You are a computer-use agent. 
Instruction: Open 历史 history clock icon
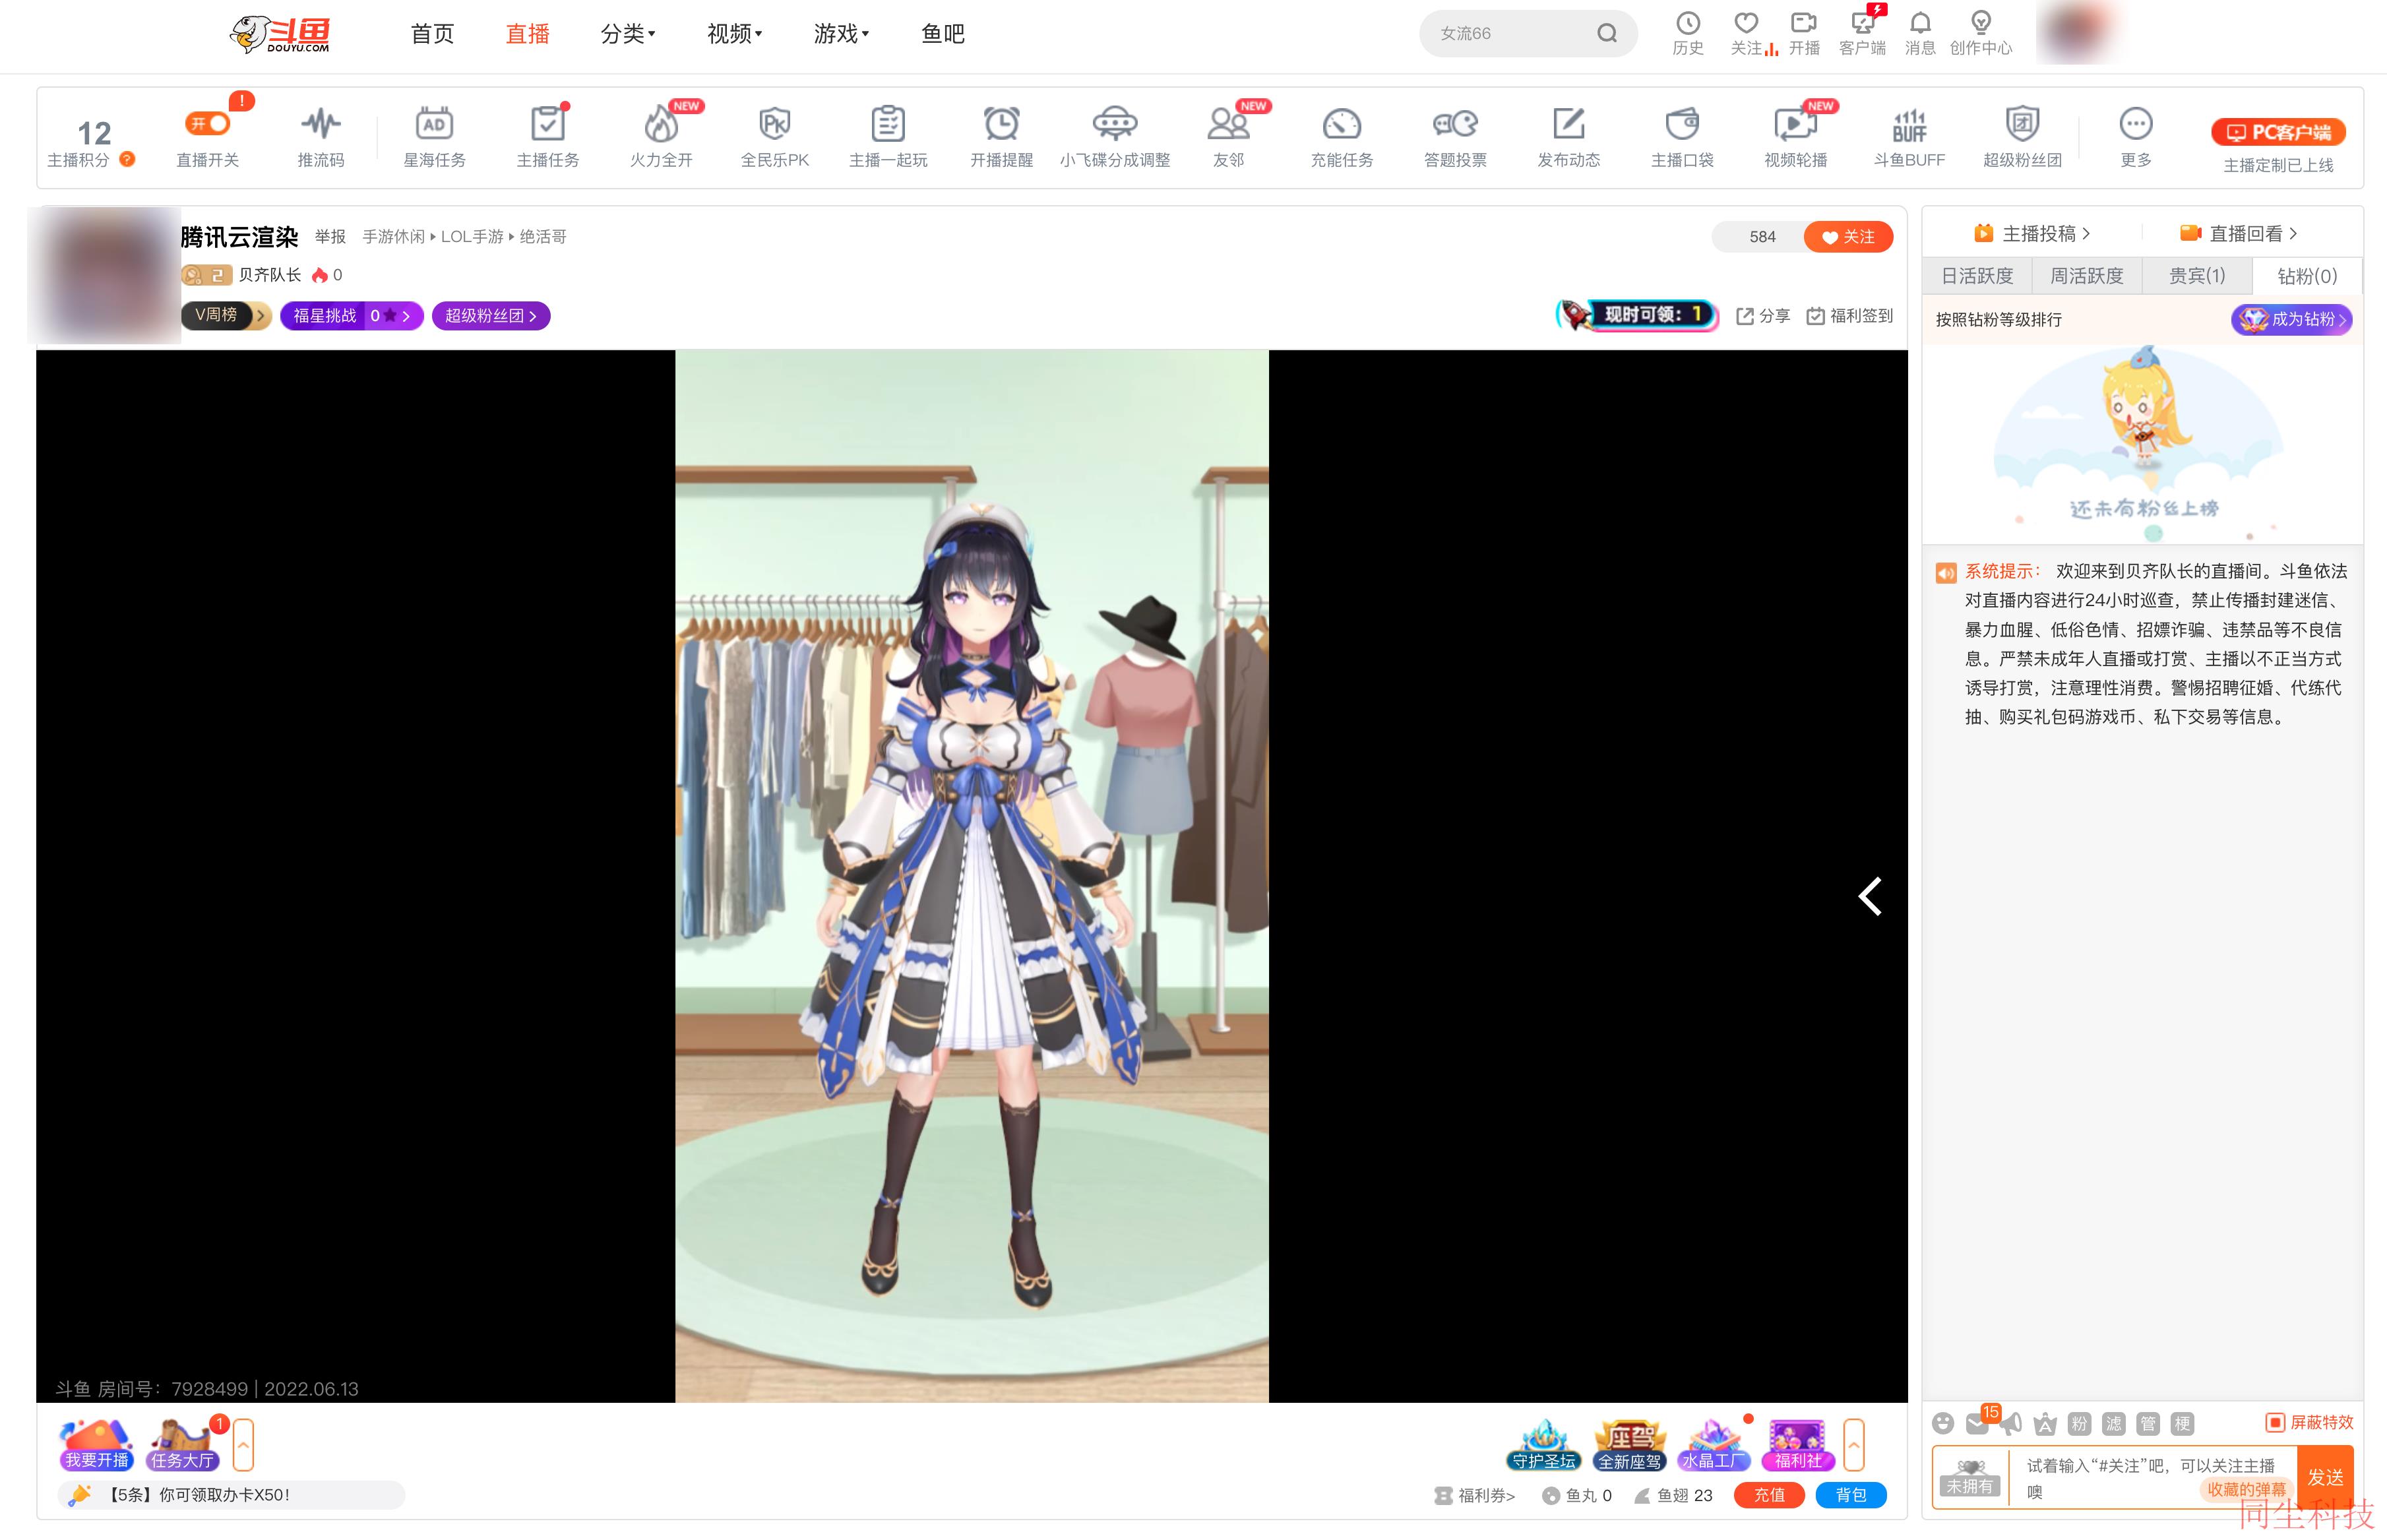tap(1688, 23)
